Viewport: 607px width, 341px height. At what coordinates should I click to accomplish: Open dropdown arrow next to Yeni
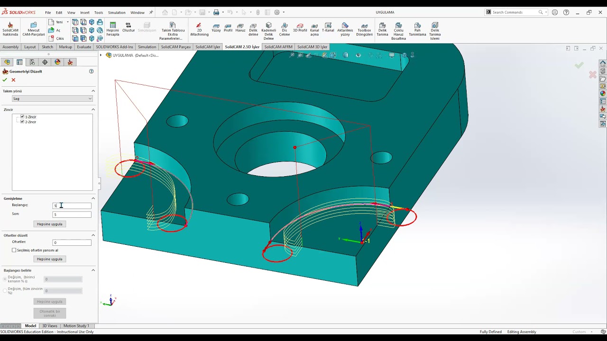coord(68,22)
